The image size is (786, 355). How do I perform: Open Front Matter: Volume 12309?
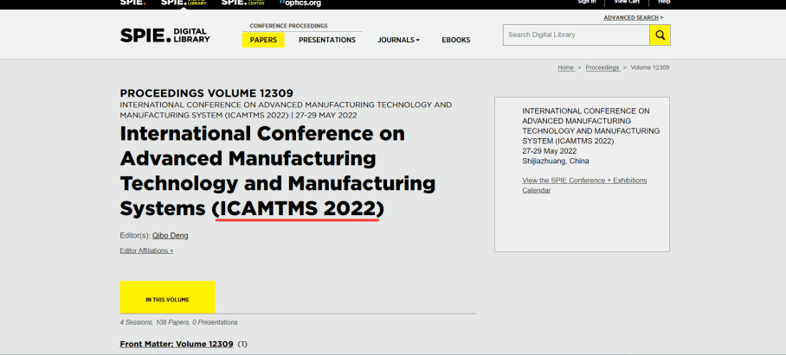click(177, 345)
